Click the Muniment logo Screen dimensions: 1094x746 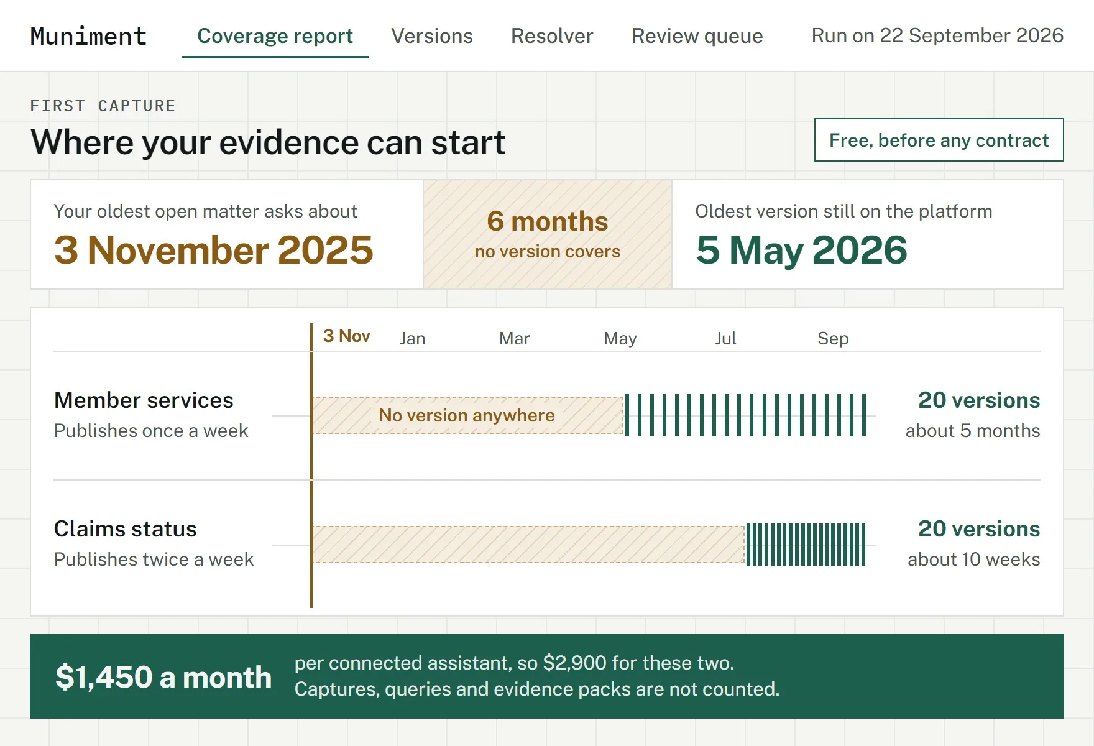tap(88, 36)
